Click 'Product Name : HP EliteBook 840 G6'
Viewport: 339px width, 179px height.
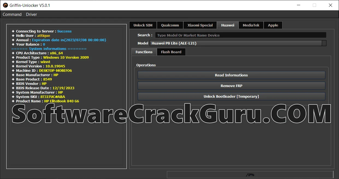45,101
